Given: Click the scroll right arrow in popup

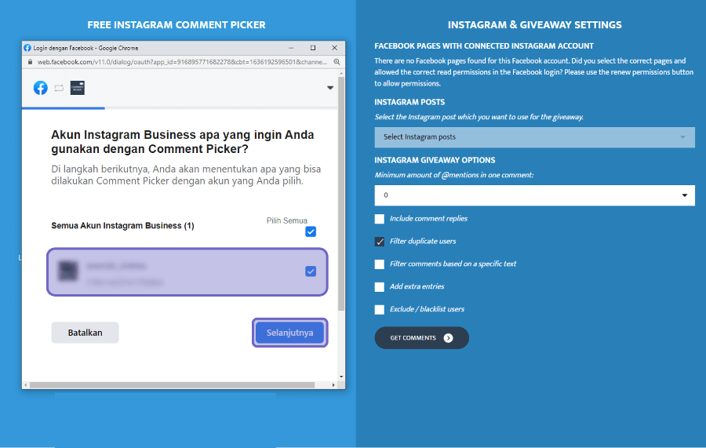Looking at the screenshot, I should point(333,385).
